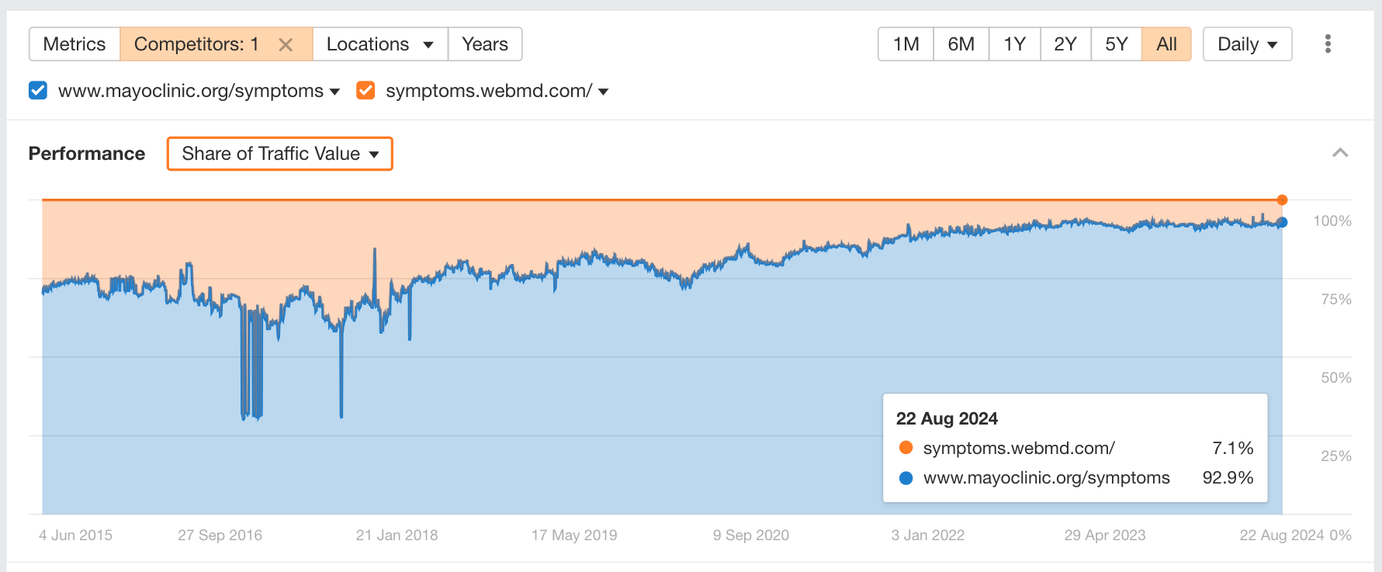Switch to the 1Y time range
Screen dimensions: 1382x572
click(1014, 44)
